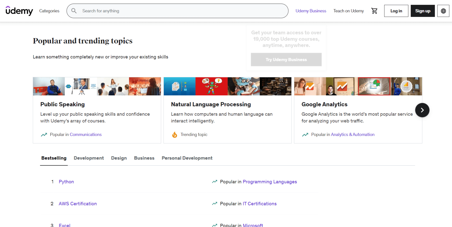Select the Design tab

click(119, 158)
